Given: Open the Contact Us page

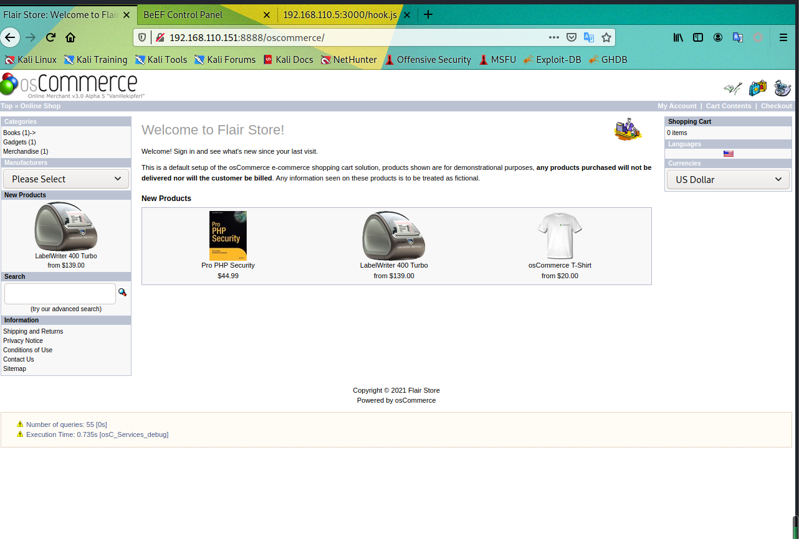Looking at the screenshot, I should click(x=19, y=359).
